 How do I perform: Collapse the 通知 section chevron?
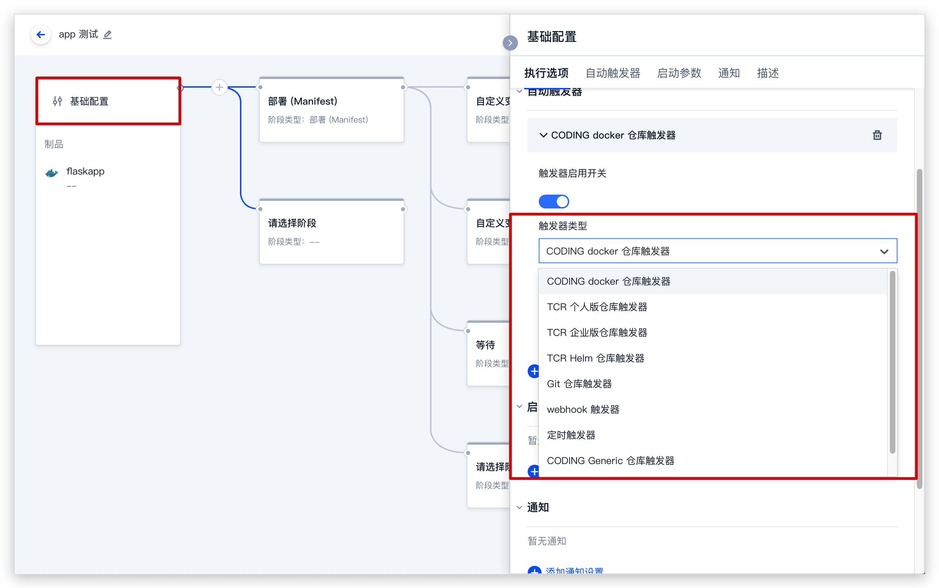(519, 507)
